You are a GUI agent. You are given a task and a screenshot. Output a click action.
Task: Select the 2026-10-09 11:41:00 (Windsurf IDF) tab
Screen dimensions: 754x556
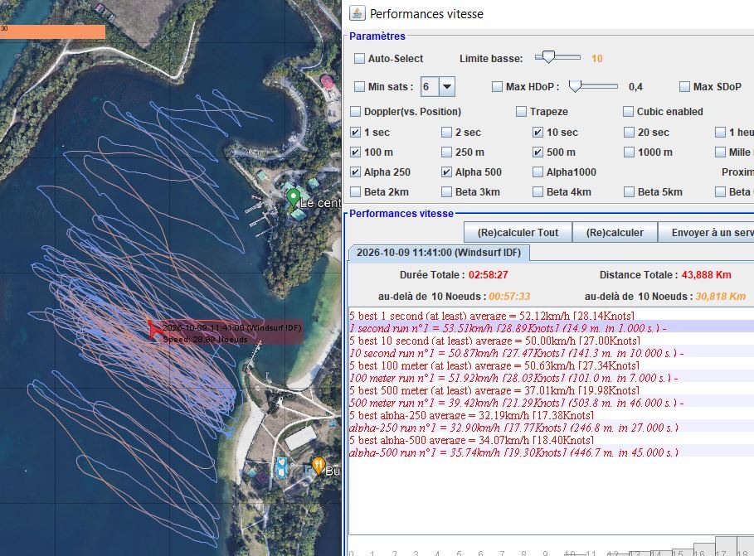tap(439, 253)
